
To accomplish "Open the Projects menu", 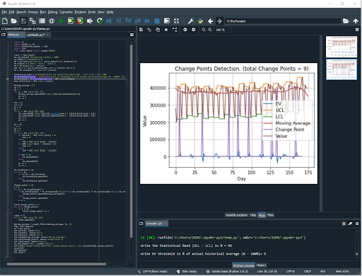I will tap(81, 12).
